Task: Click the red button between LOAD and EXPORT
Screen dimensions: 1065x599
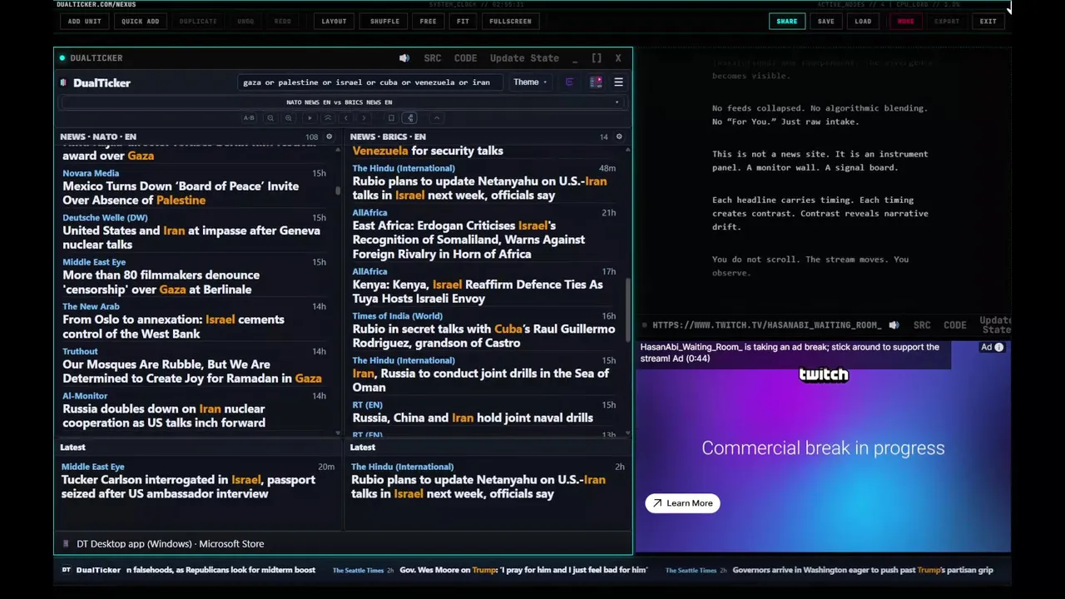Action: pyautogui.click(x=906, y=22)
